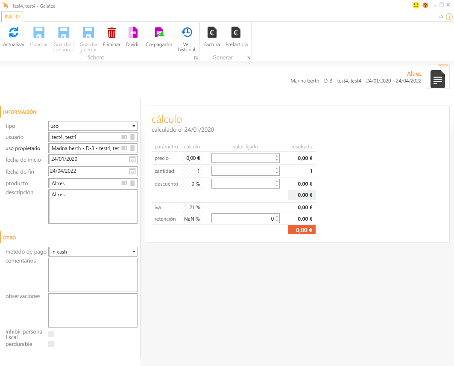This screenshot has width=454, height=366.
Task: Click the retención value stepper arrows
Action: point(277,218)
